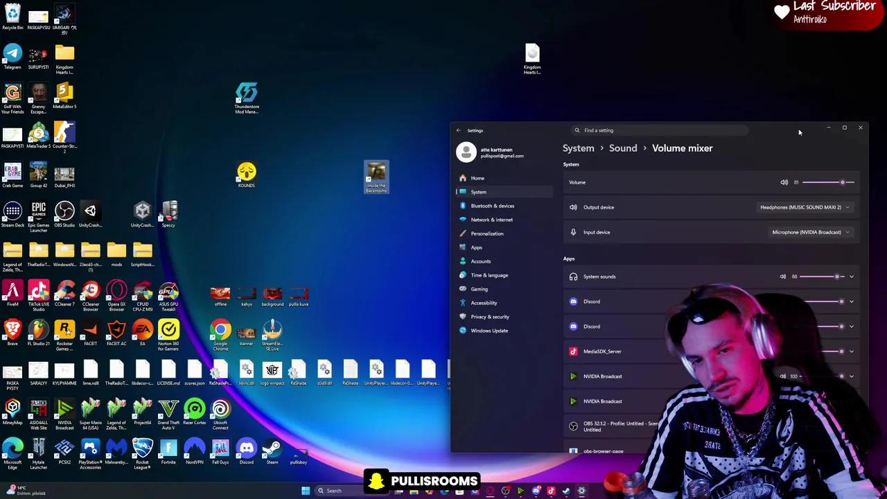This screenshot has height=499, width=887.
Task: Open the FL Studio 21 shortcut
Action: [x=38, y=333]
